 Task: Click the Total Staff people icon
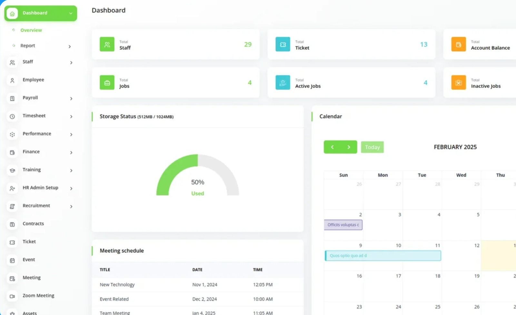pyautogui.click(x=107, y=44)
